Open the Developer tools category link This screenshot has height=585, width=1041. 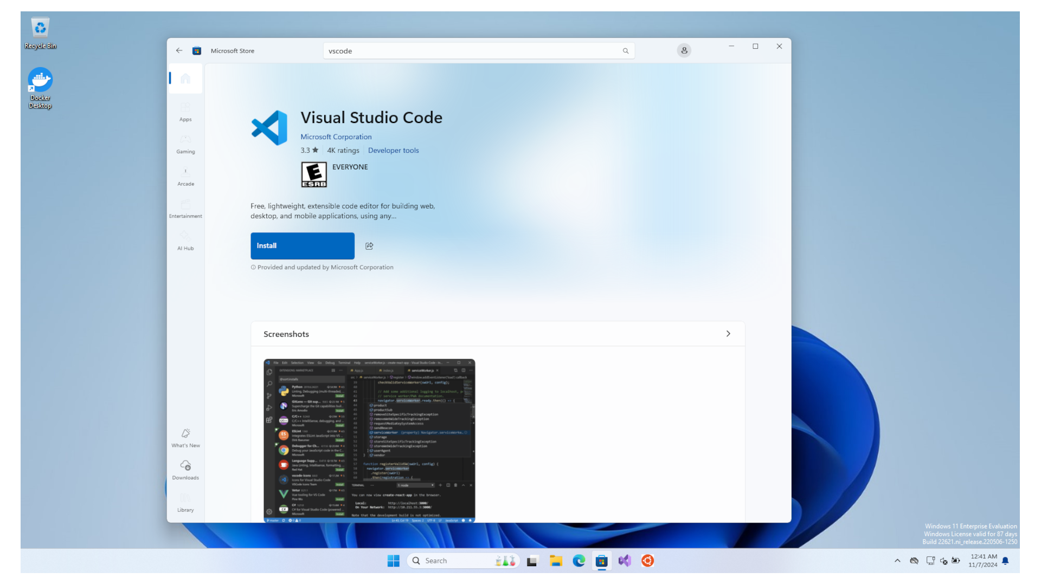coord(393,151)
